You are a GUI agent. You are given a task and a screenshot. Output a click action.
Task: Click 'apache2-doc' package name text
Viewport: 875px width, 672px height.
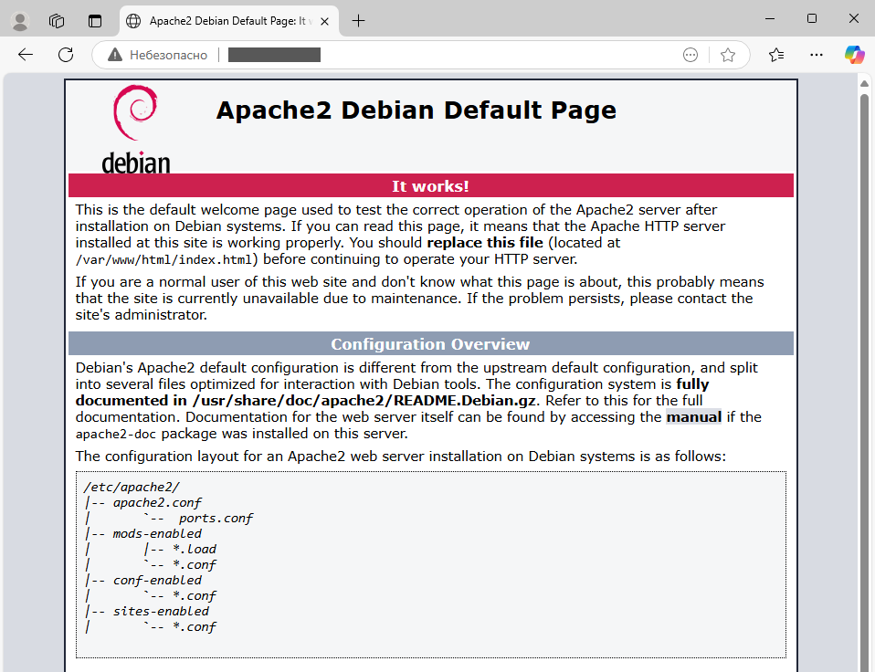115,434
